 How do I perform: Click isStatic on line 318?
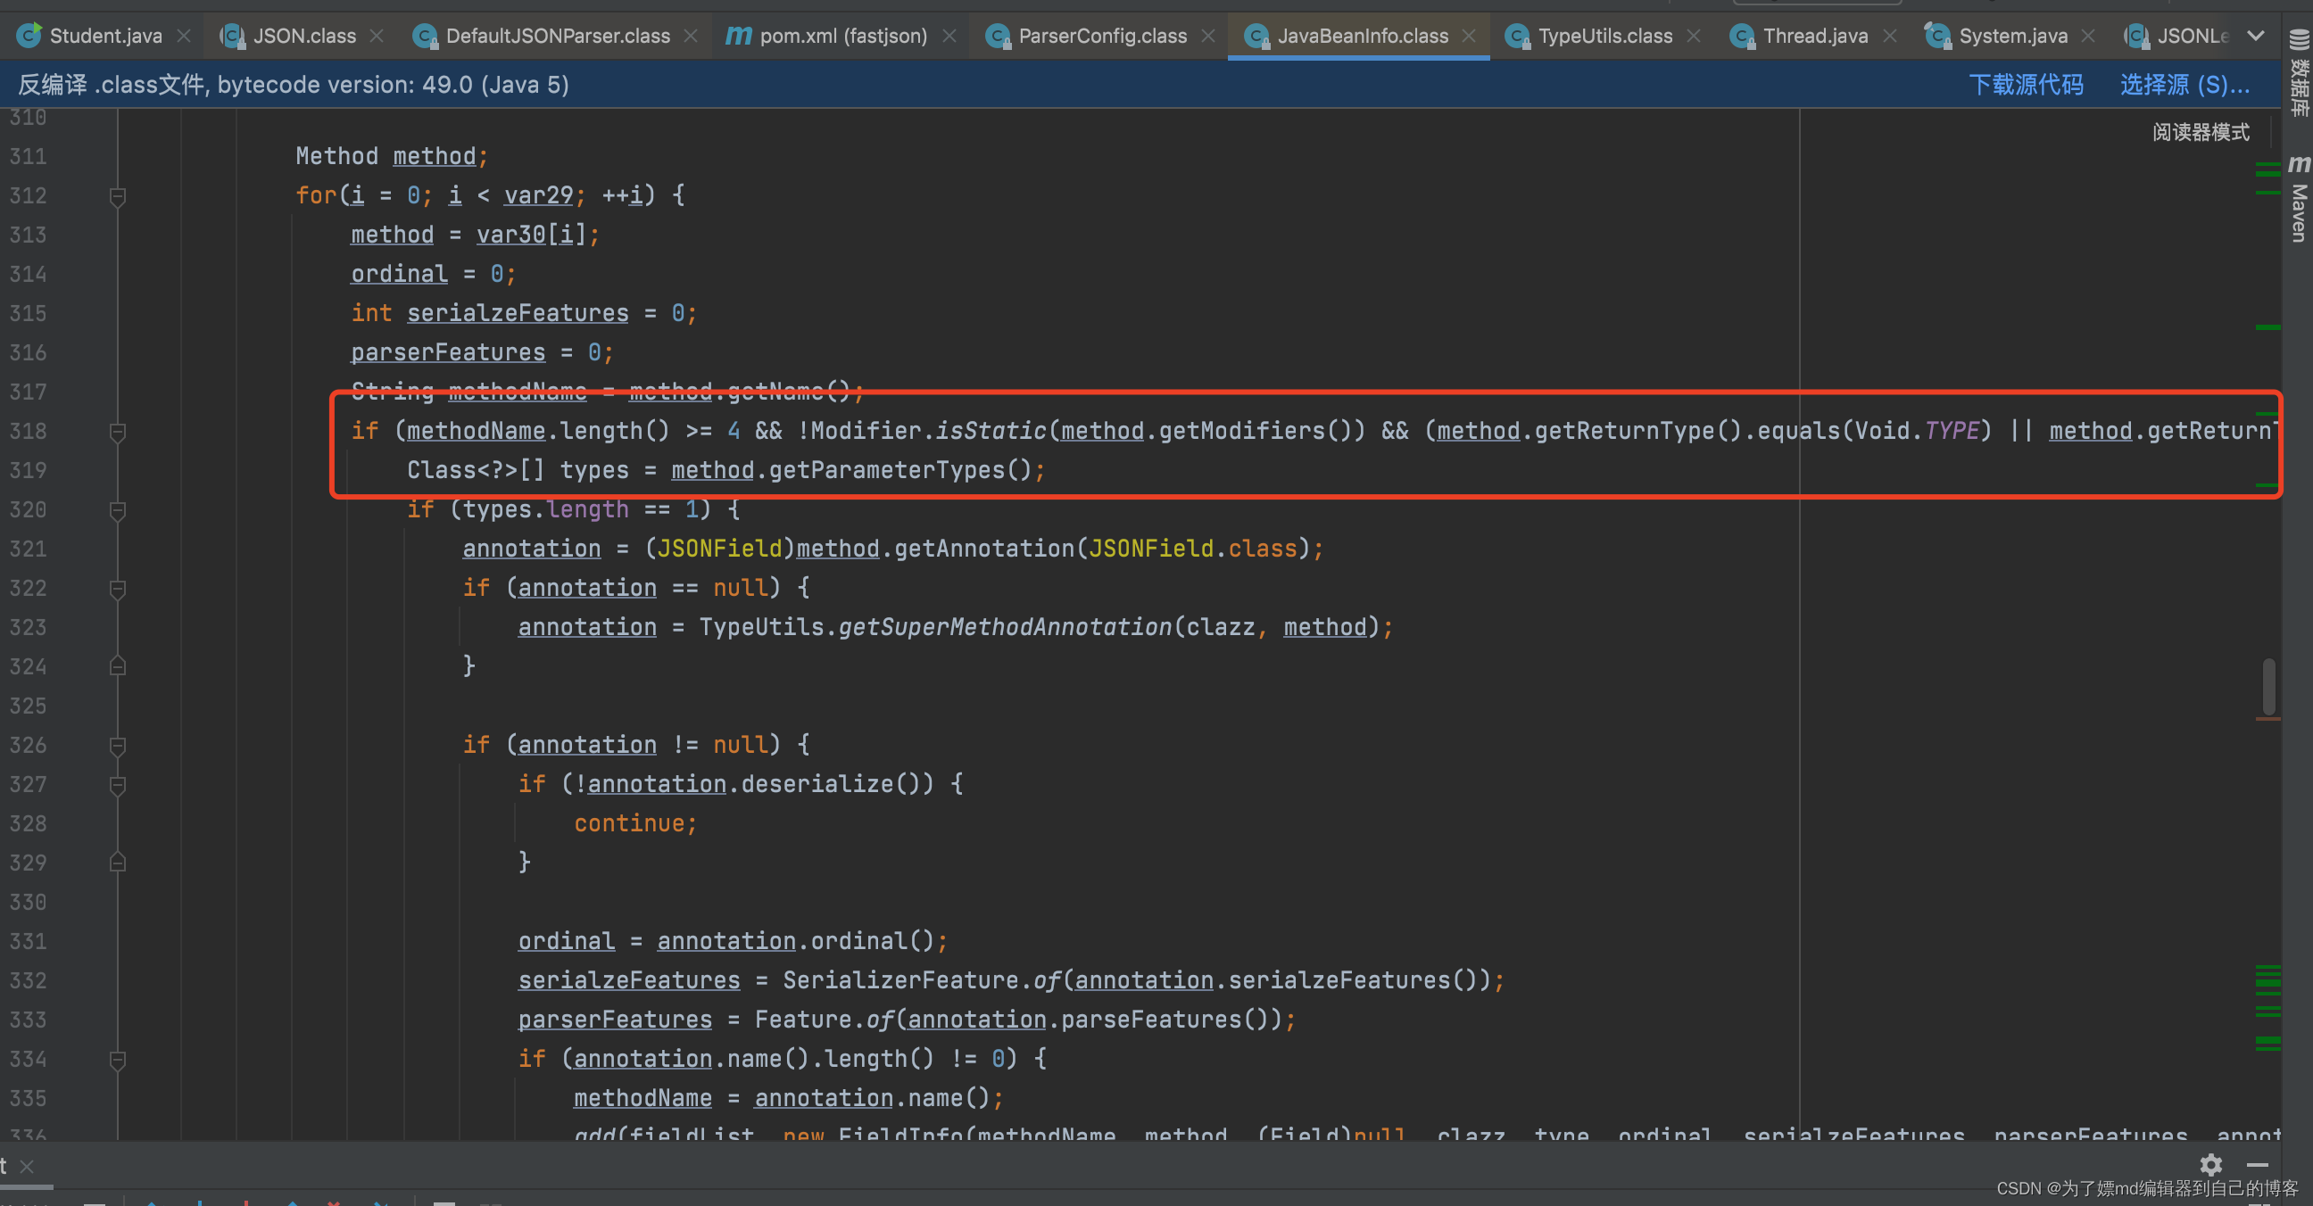tap(991, 432)
